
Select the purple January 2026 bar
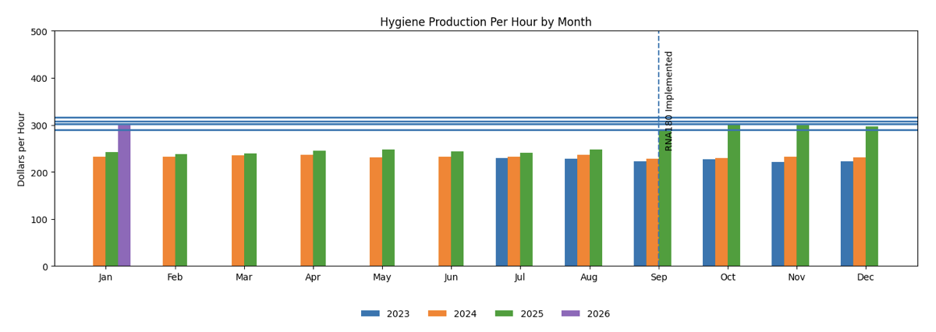[124, 195]
